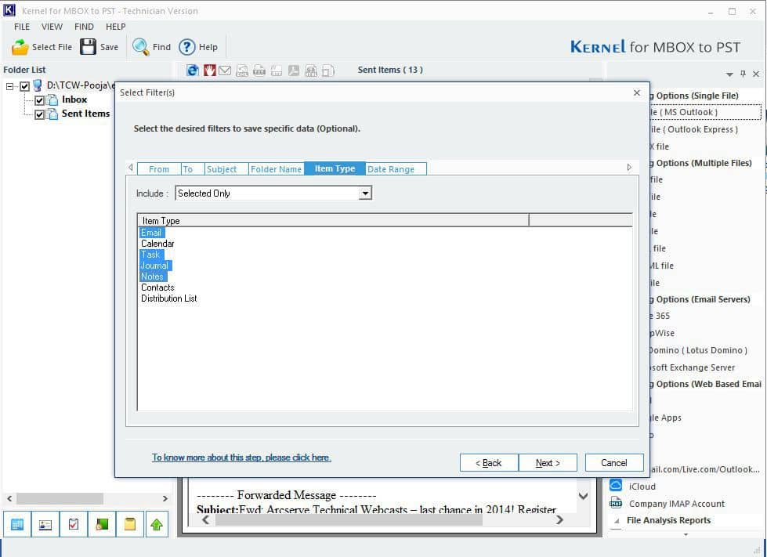The image size is (767, 557).
Task: Open the VIEW menu
Action: coord(52,27)
